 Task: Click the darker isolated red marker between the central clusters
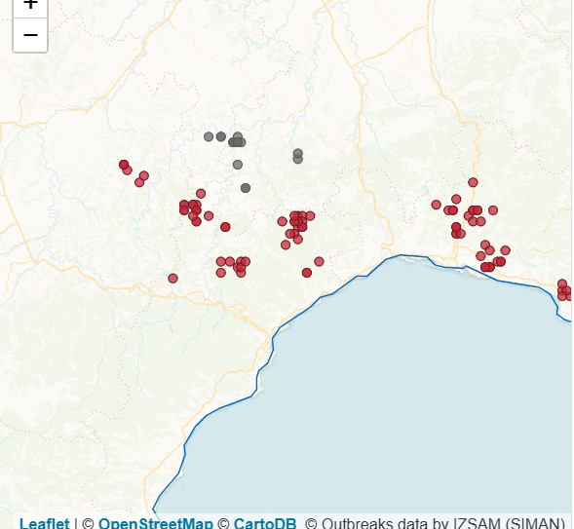point(225,227)
